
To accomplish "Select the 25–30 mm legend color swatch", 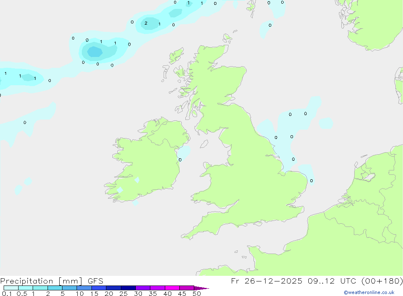I will pyautogui.click(x=128, y=288).
